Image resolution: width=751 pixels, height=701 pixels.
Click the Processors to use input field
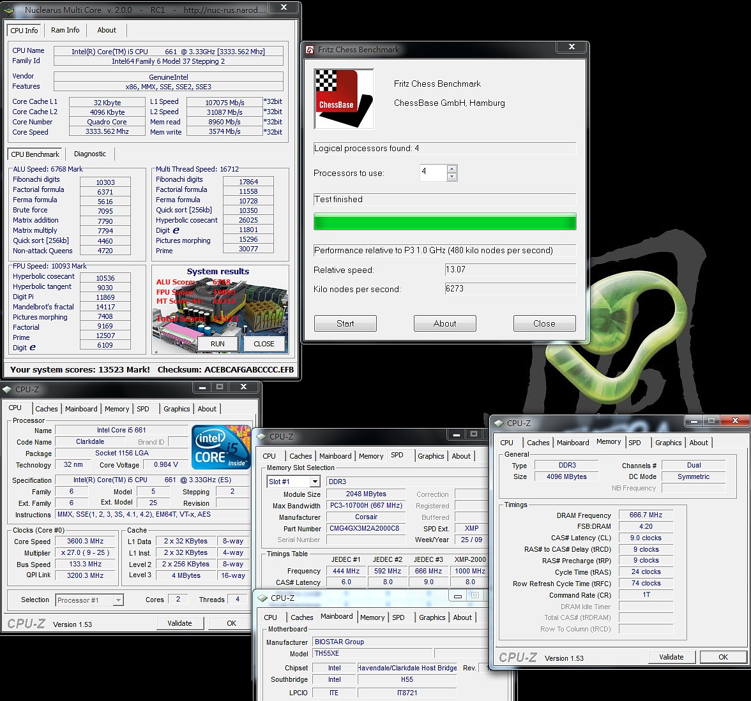(x=434, y=173)
